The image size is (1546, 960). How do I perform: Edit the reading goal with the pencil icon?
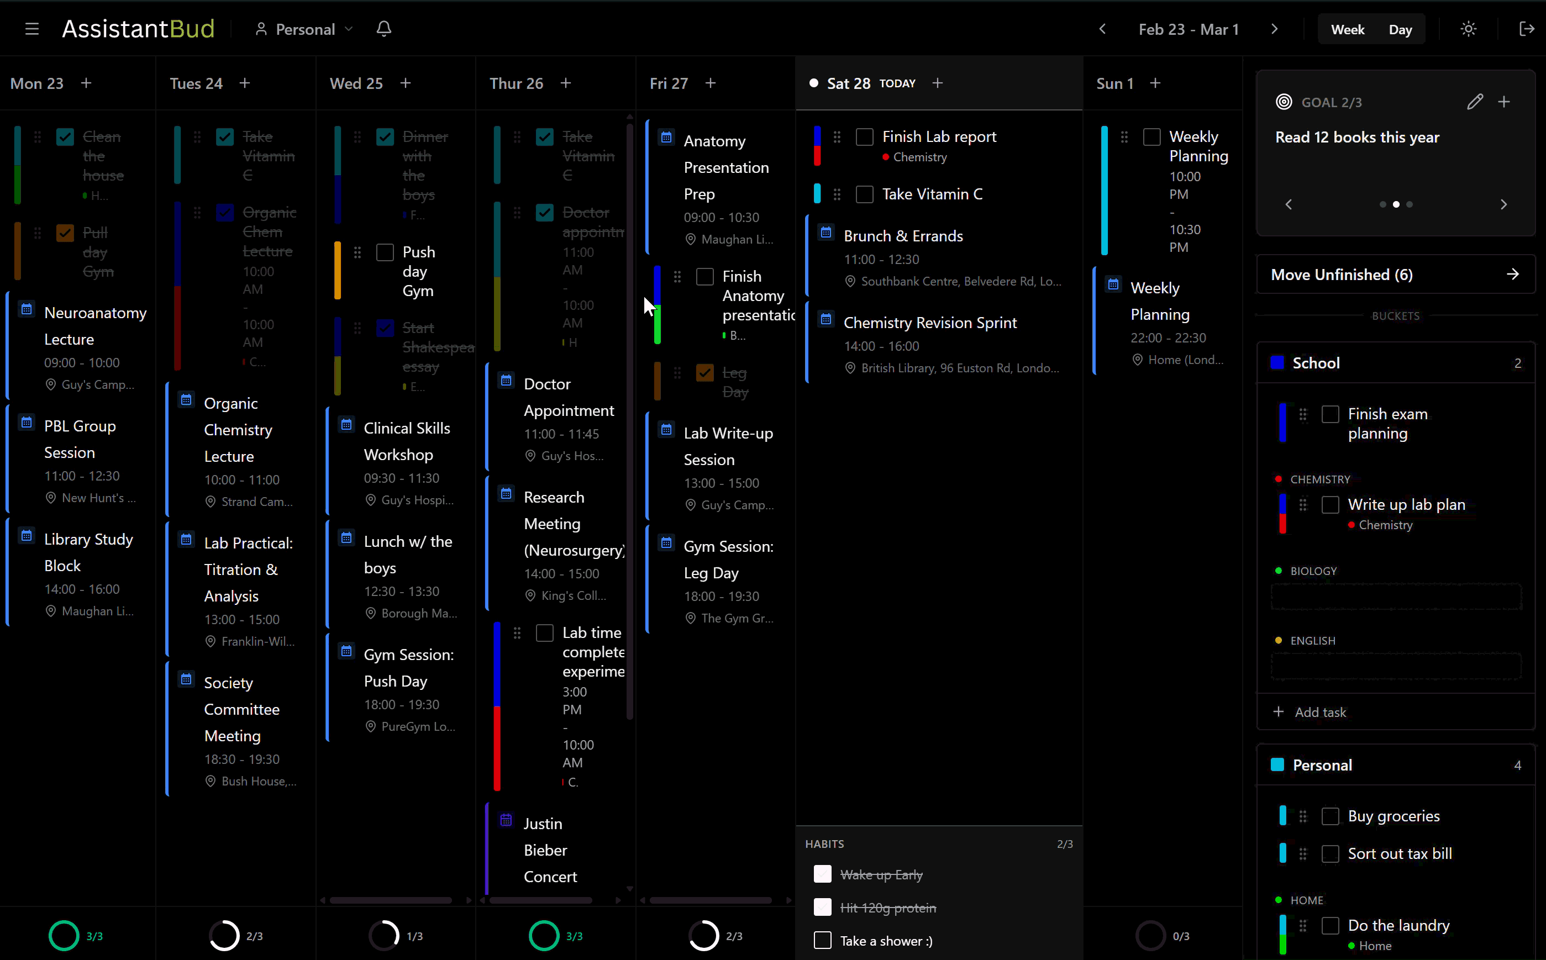(x=1475, y=102)
